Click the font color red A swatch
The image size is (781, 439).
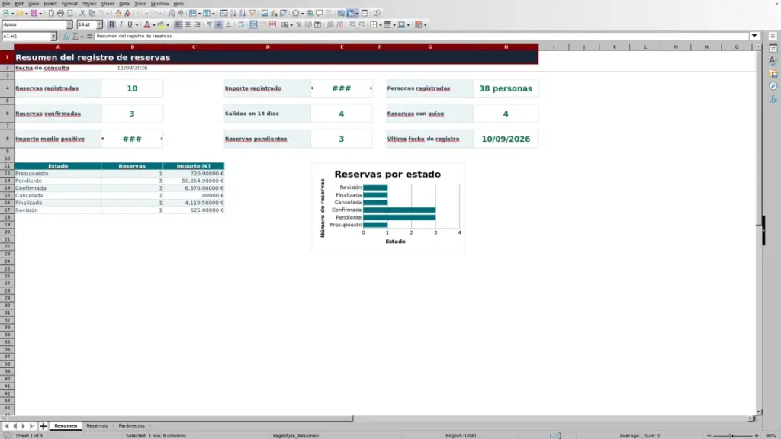click(x=147, y=24)
